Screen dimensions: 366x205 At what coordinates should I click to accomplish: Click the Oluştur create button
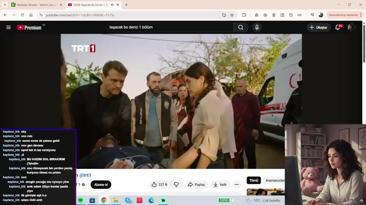(319, 27)
